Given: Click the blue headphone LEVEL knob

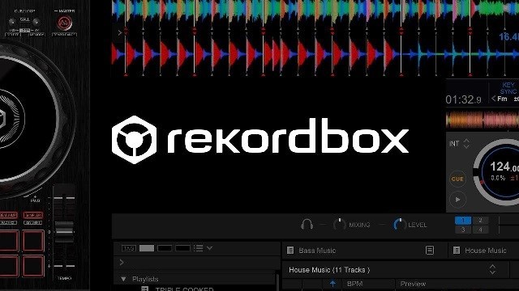Looking at the screenshot, I should click(400, 225).
